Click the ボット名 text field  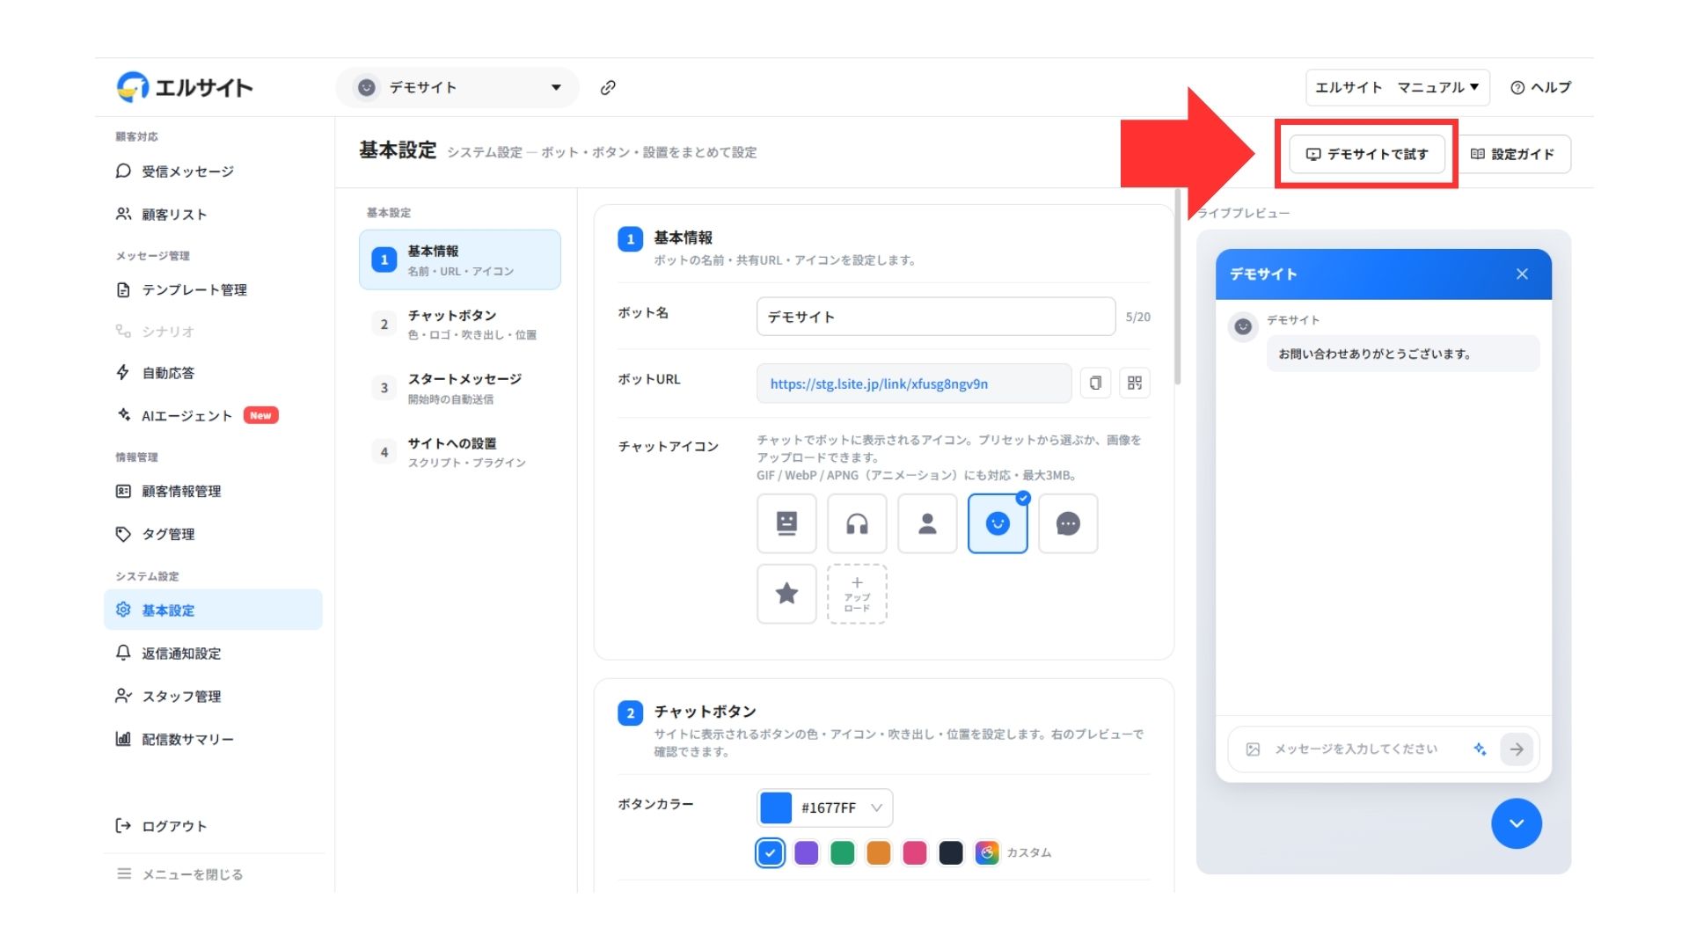[x=936, y=317]
